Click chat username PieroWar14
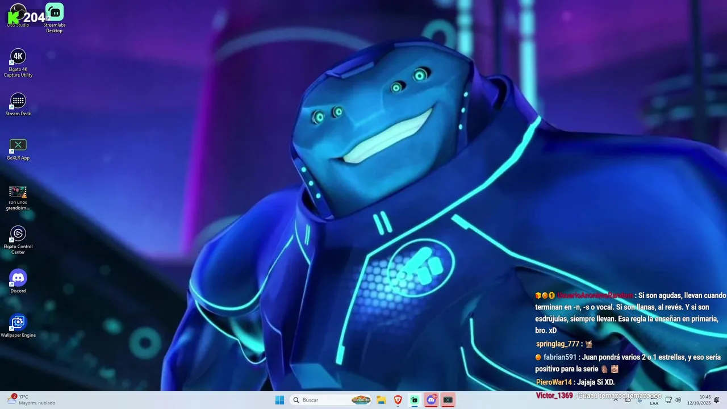Viewport: 727px width, 409px height. 554,382
